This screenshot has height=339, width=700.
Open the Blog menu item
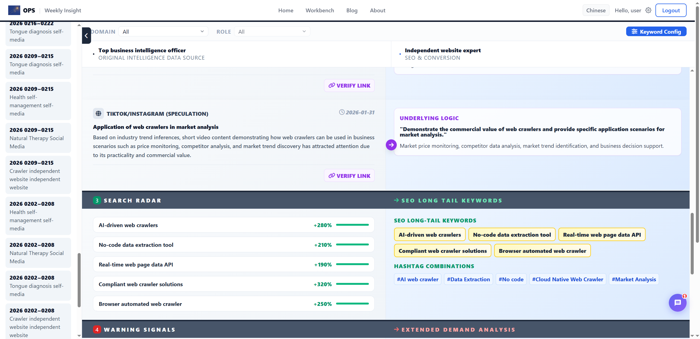[352, 10]
